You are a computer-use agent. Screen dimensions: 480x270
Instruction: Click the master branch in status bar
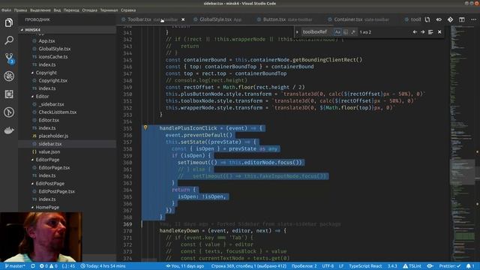tap(15, 266)
